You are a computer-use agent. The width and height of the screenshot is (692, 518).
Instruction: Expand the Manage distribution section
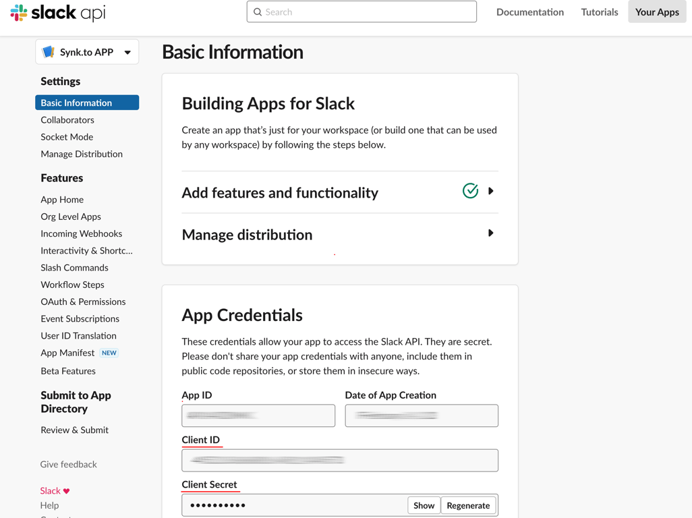point(490,233)
